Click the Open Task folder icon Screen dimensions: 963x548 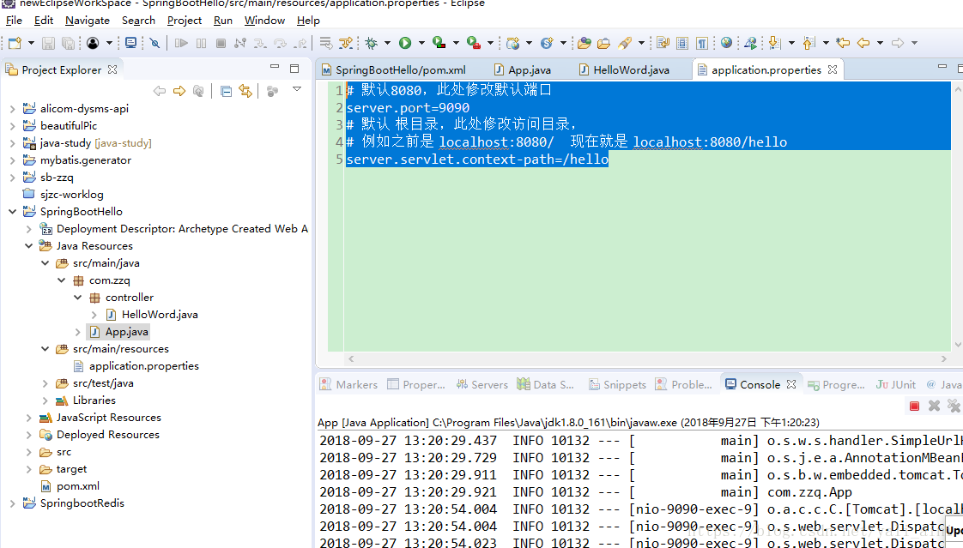(603, 43)
